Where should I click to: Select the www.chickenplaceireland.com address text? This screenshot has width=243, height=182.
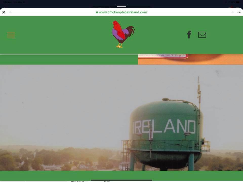pyautogui.click(x=123, y=12)
